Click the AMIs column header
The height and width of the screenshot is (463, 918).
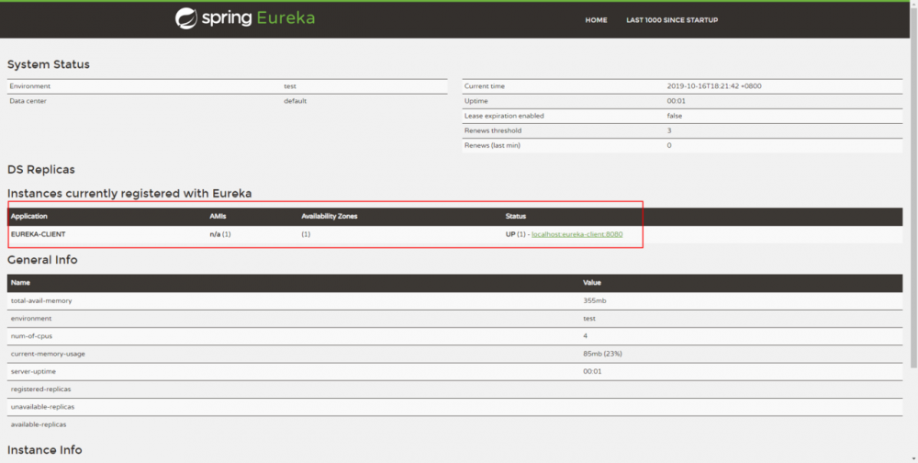218,216
